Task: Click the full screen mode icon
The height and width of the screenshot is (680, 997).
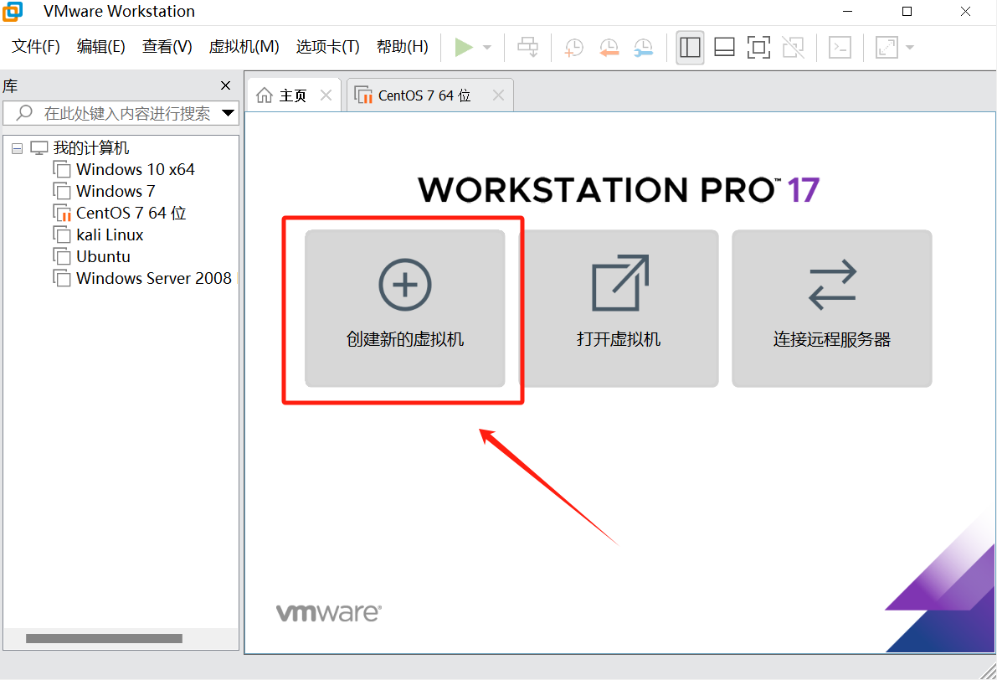Action: [758, 48]
